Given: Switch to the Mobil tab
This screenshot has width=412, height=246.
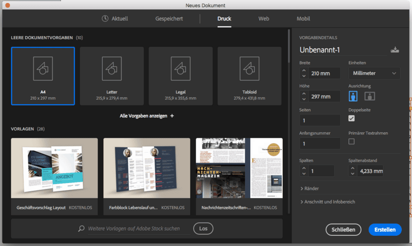Looking at the screenshot, I should pos(303,18).
